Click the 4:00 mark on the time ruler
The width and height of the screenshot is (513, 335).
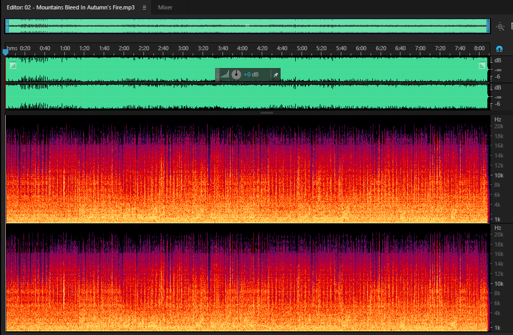pos(242,48)
